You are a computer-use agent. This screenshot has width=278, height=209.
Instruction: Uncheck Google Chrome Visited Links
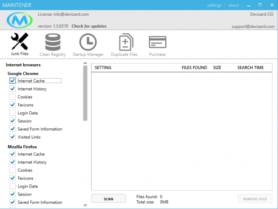click(12, 137)
